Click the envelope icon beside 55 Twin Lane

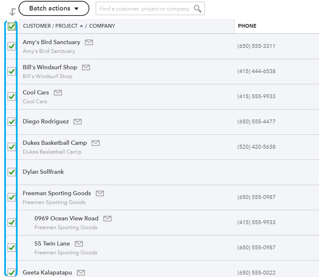(79, 244)
